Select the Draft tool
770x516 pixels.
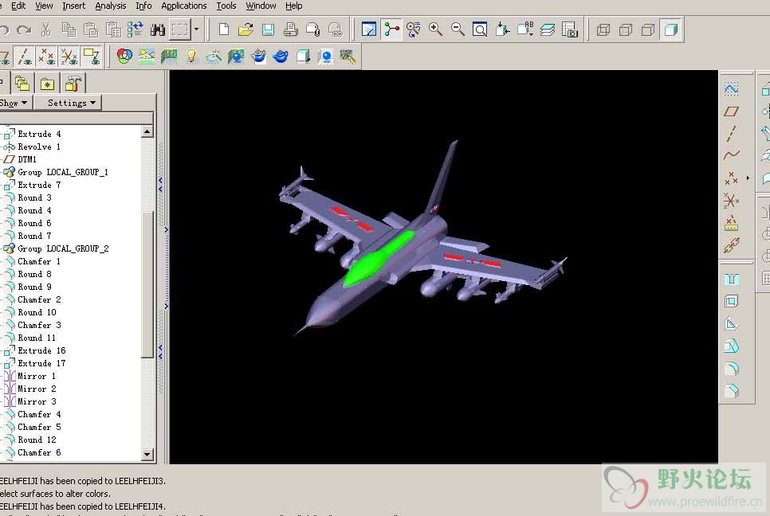(731, 346)
